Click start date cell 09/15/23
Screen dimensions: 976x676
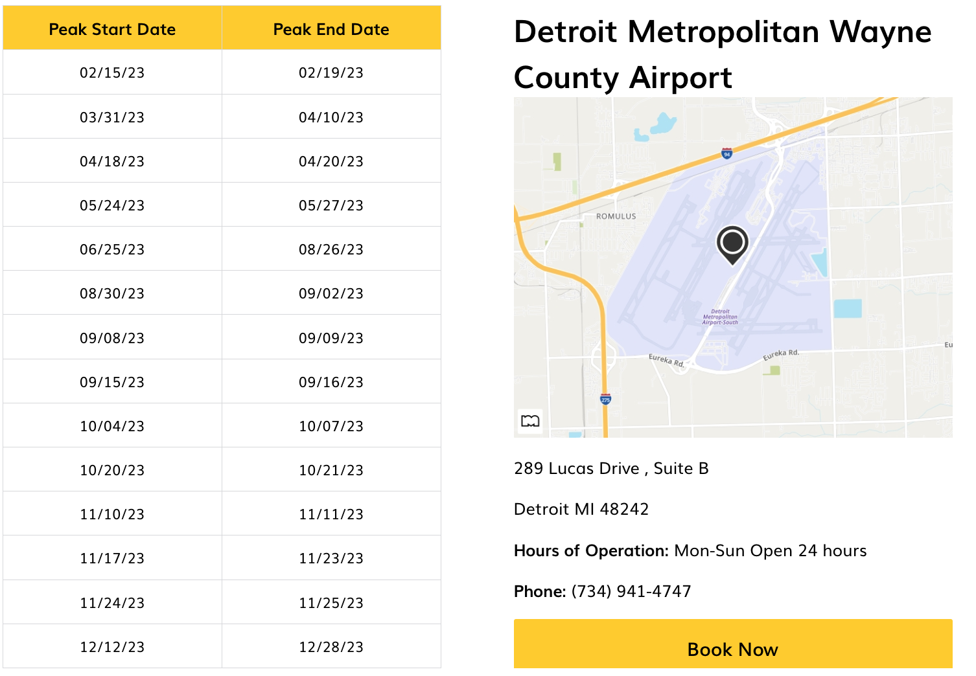113,381
